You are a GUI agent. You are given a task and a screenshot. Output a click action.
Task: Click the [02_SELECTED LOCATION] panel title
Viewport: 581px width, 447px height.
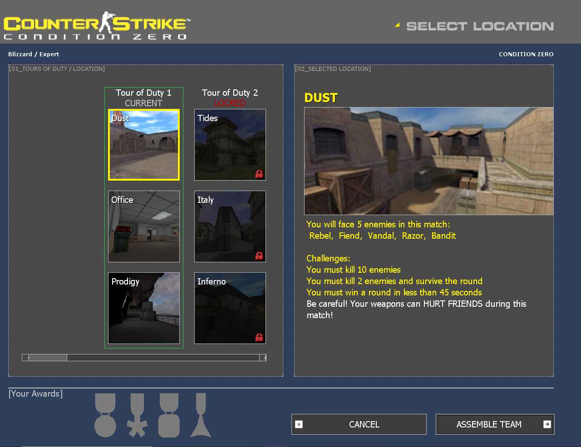click(x=333, y=69)
